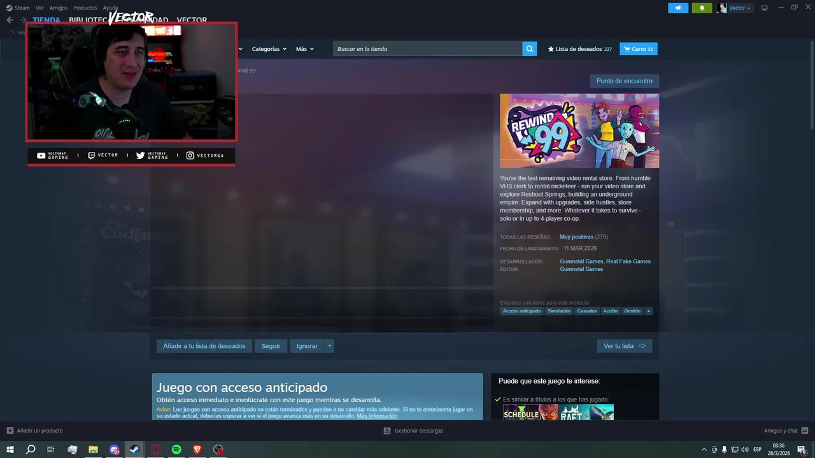Image resolution: width=815 pixels, height=458 pixels.
Task: Open the Productos menu
Action: [85, 8]
